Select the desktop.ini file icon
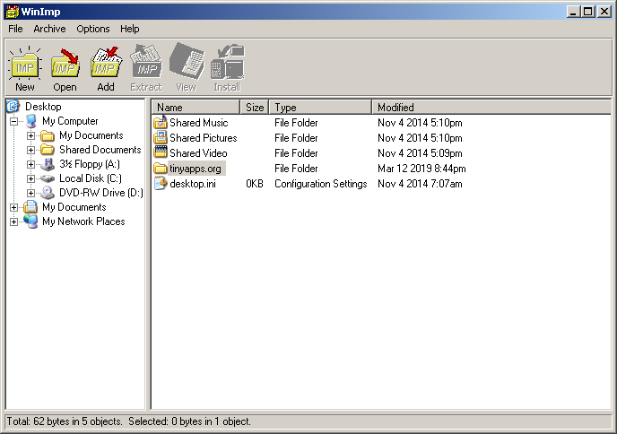 pyautogui.click(x=161, y=184)
